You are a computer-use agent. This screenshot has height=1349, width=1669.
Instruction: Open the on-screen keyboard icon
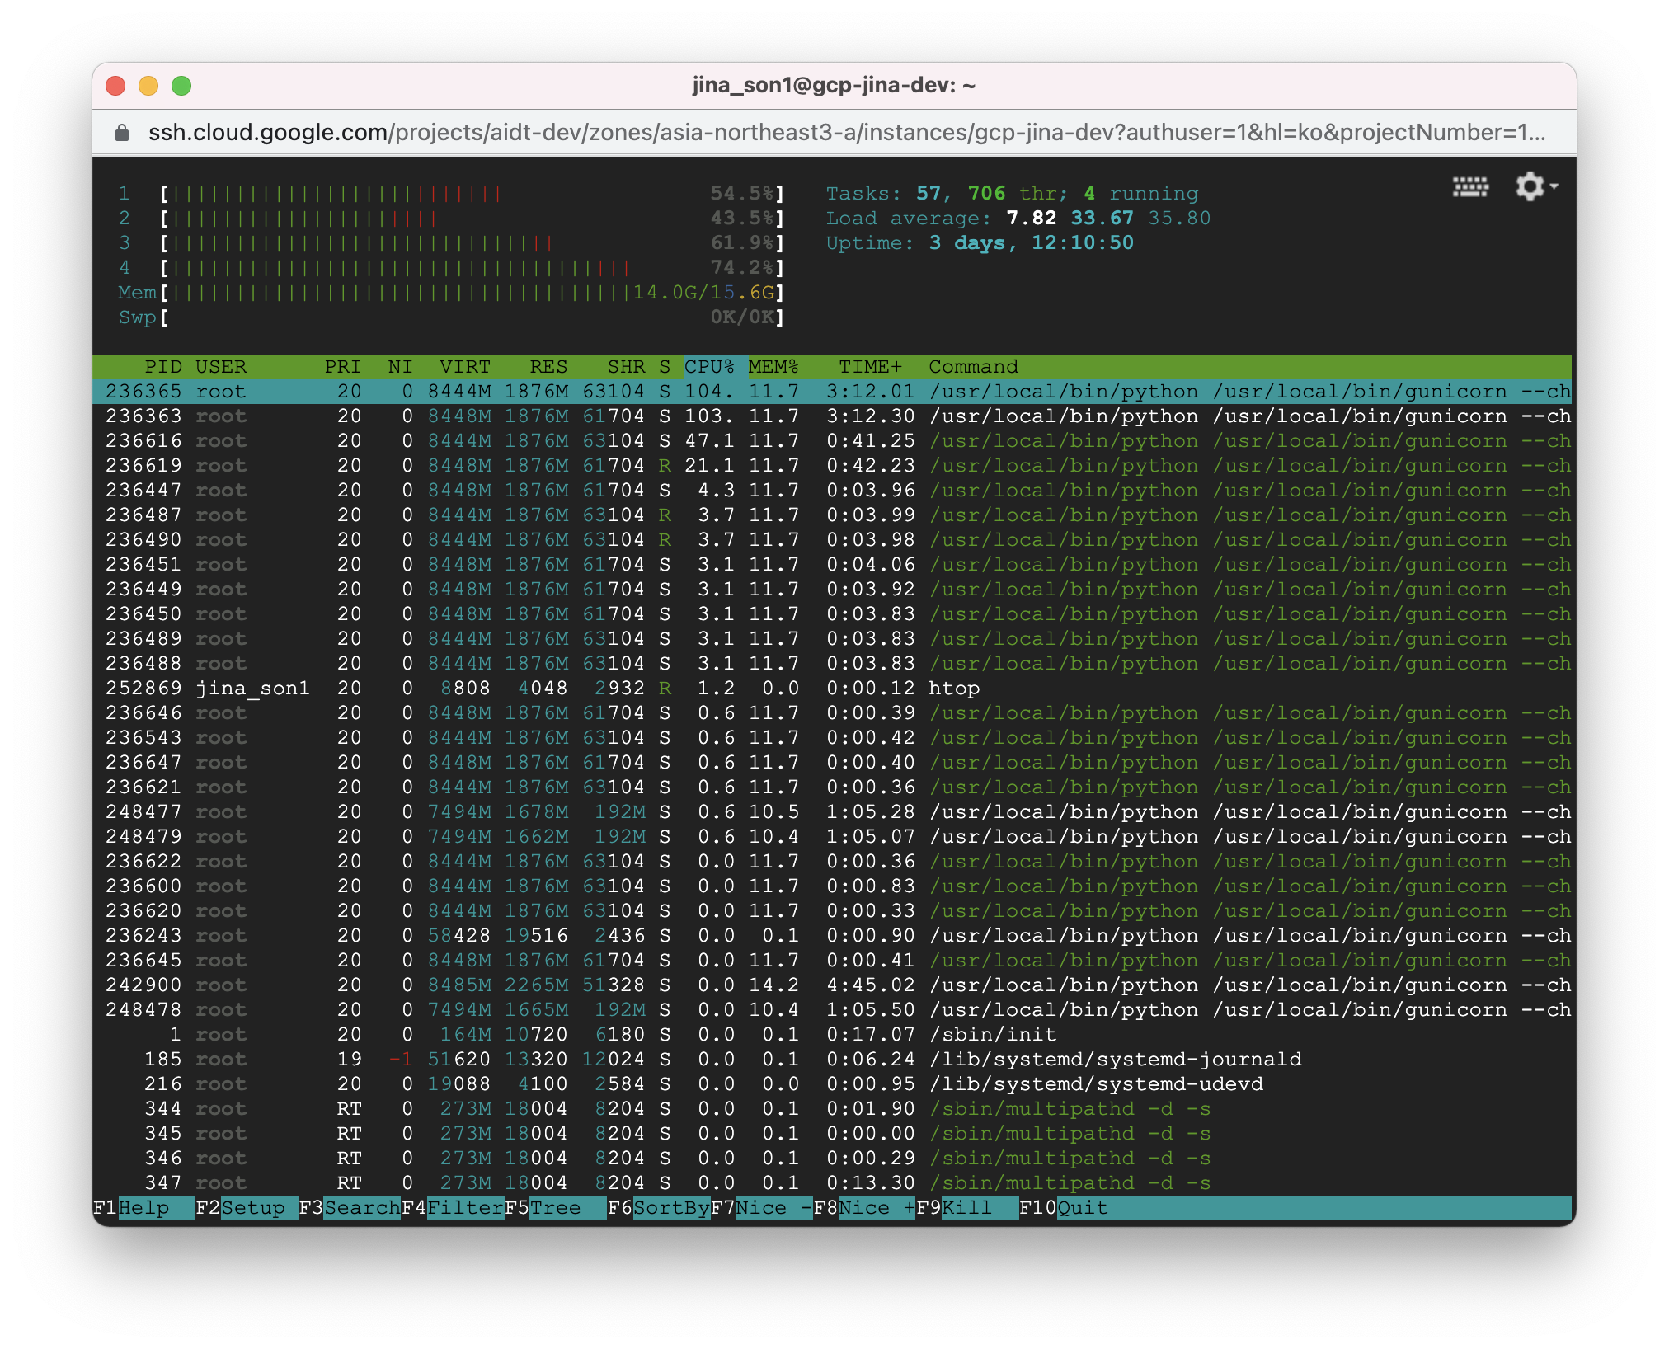coord(1469,187)
